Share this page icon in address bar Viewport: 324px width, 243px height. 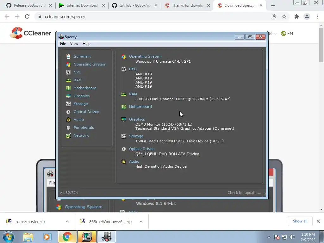coord(274,16)
